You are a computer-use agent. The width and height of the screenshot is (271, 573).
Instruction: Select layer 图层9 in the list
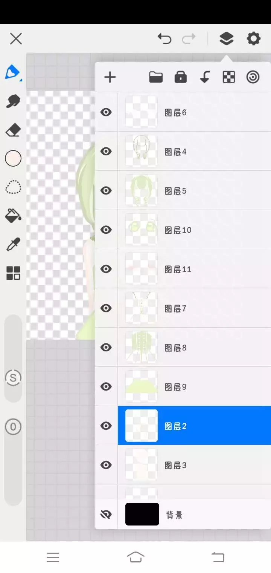pos(194,386)
